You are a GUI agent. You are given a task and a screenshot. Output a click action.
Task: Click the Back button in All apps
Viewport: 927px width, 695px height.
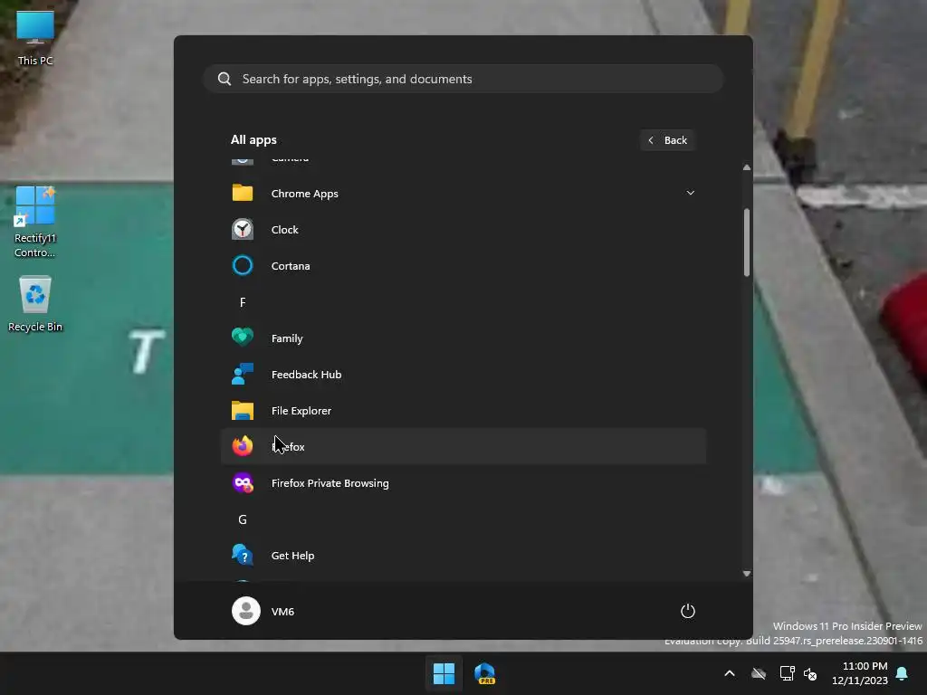667,140
